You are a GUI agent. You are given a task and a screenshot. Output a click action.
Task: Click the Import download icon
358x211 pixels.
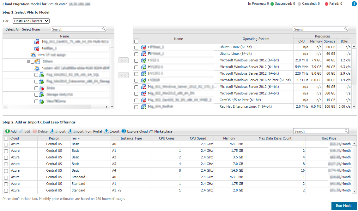52,131
